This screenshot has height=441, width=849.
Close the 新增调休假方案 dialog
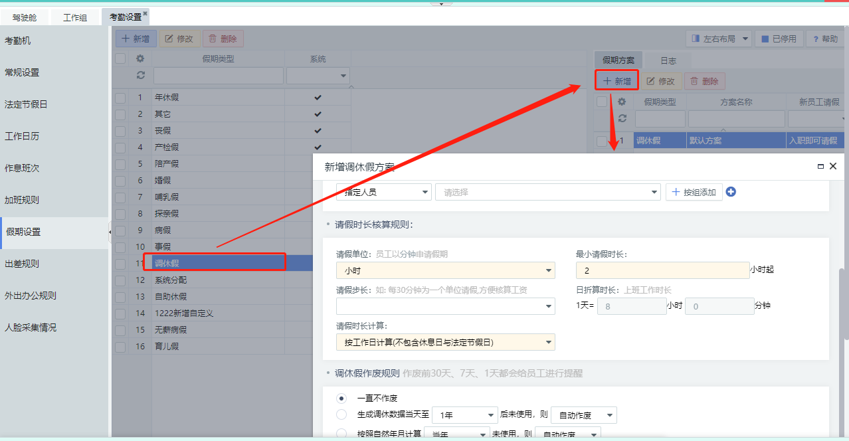tap(833, 166)
